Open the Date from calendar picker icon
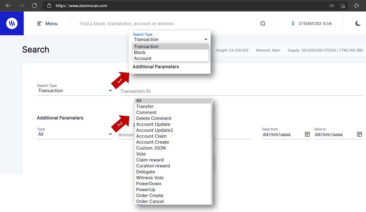The width and height of the screenshot is (366, 212). pyautogui.click(x=307, y=134)
